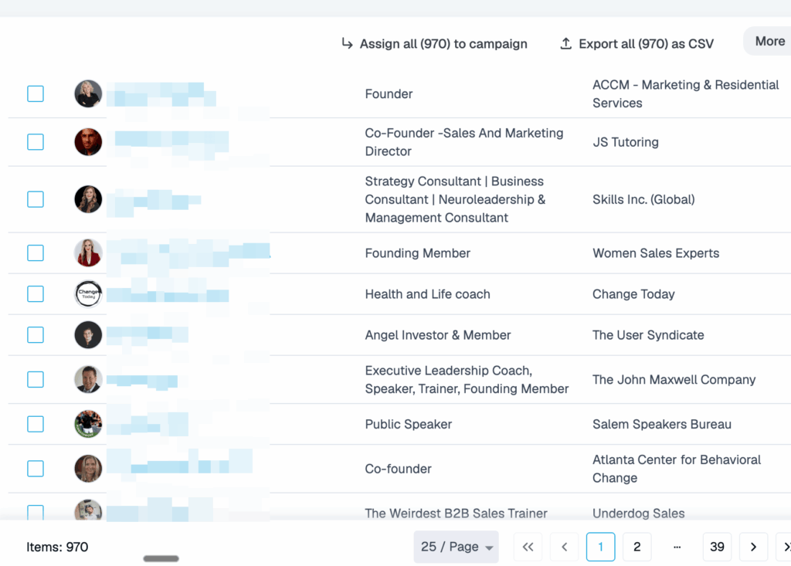791x566 pixels.
Task: Click 'The John Maxwell Company' cell
Action: 674,380
